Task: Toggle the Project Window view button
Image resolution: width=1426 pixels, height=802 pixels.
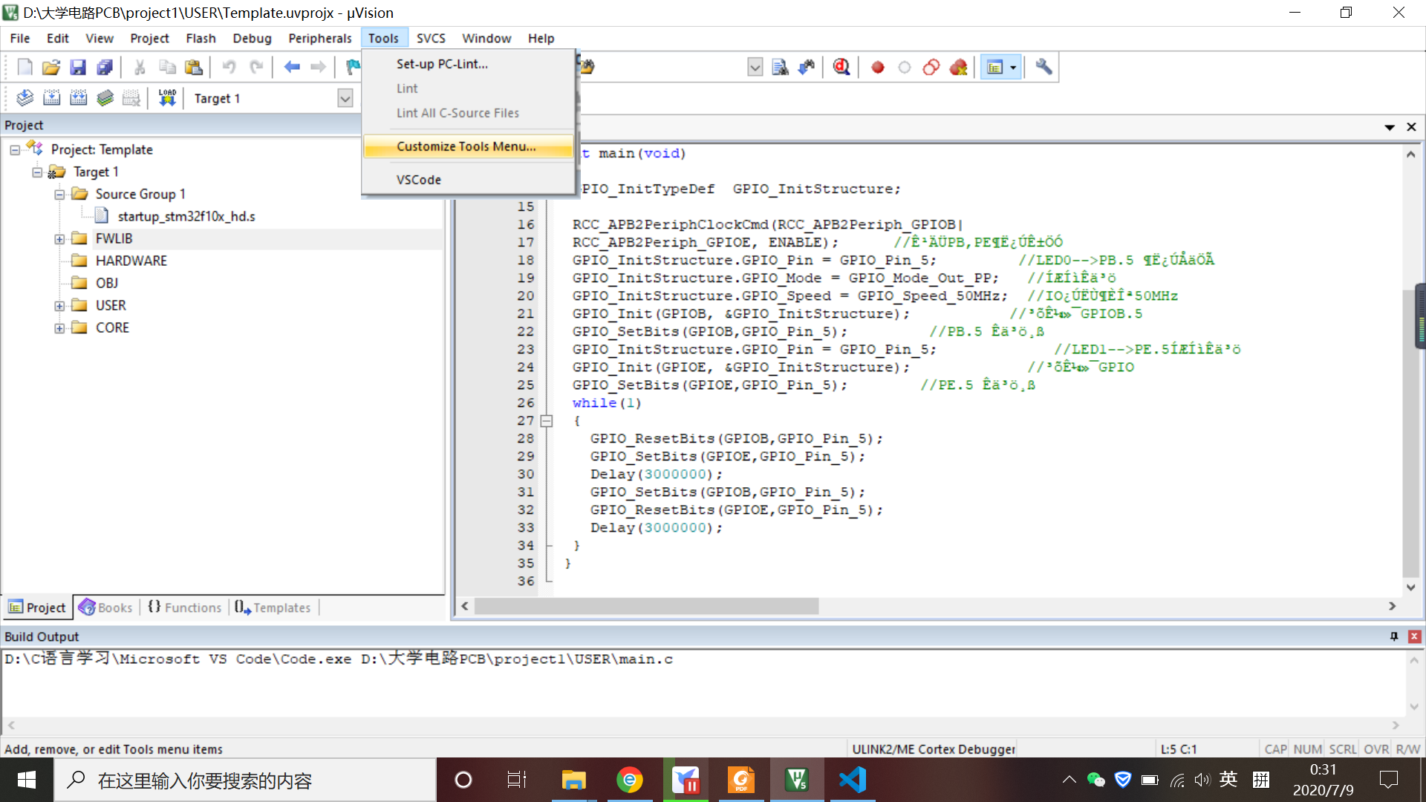Action: [x=994, y=68]
